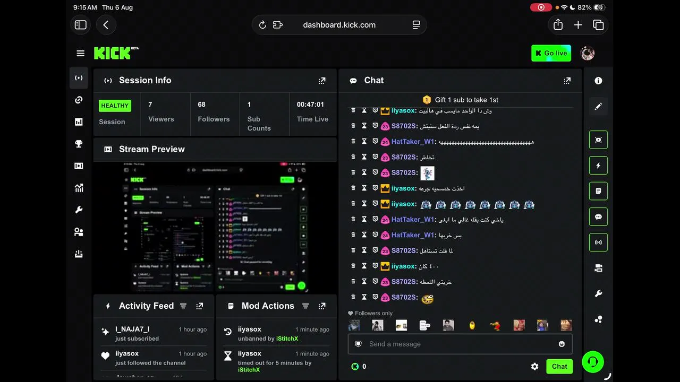Open the community users sidebar icon

pos(79,232)
